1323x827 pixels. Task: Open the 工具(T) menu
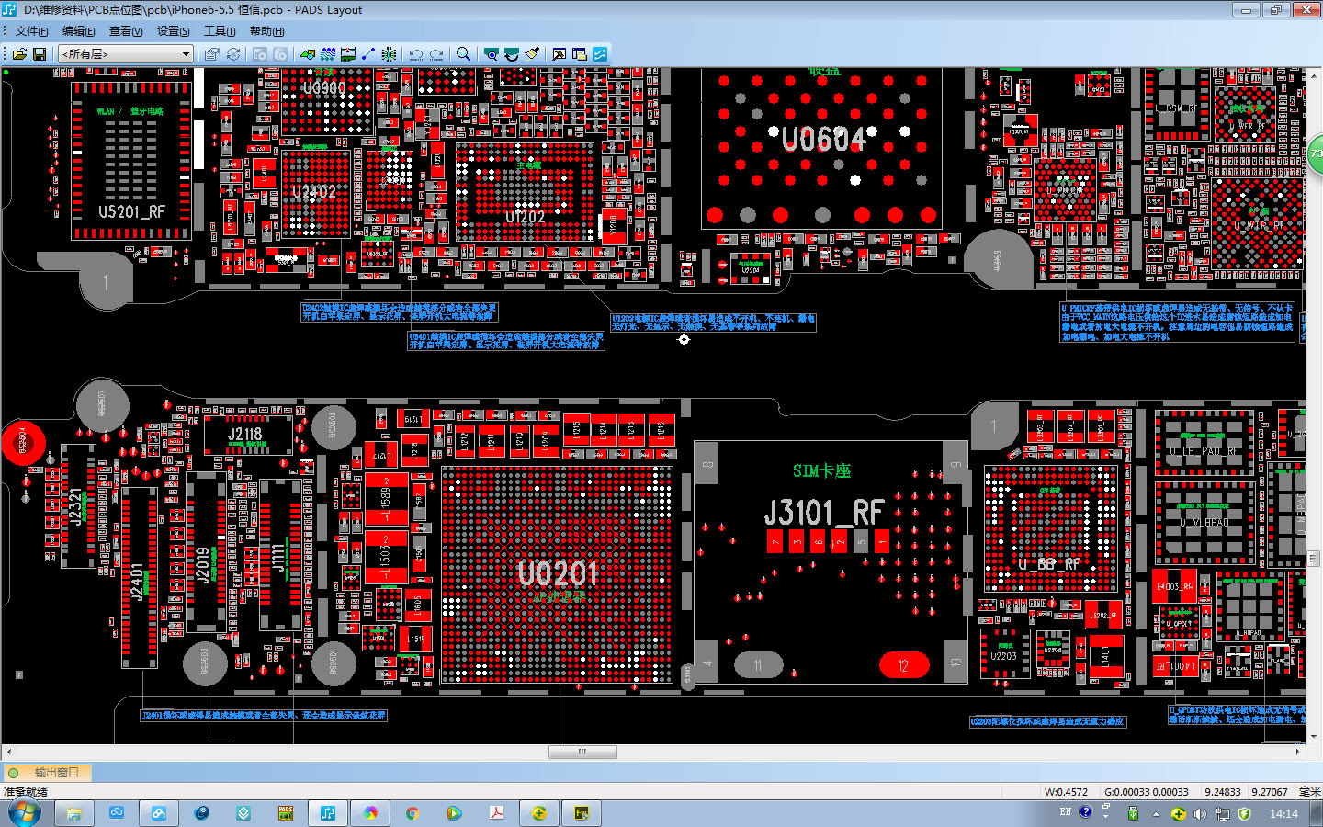pos(220,31)
